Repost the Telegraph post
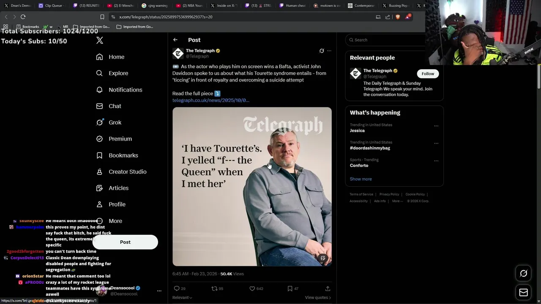Screen dimensions: 541x304 tap(214, 288)
